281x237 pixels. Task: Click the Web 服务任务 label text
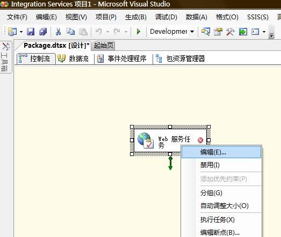pyautogui.click(x=174, y=142)
